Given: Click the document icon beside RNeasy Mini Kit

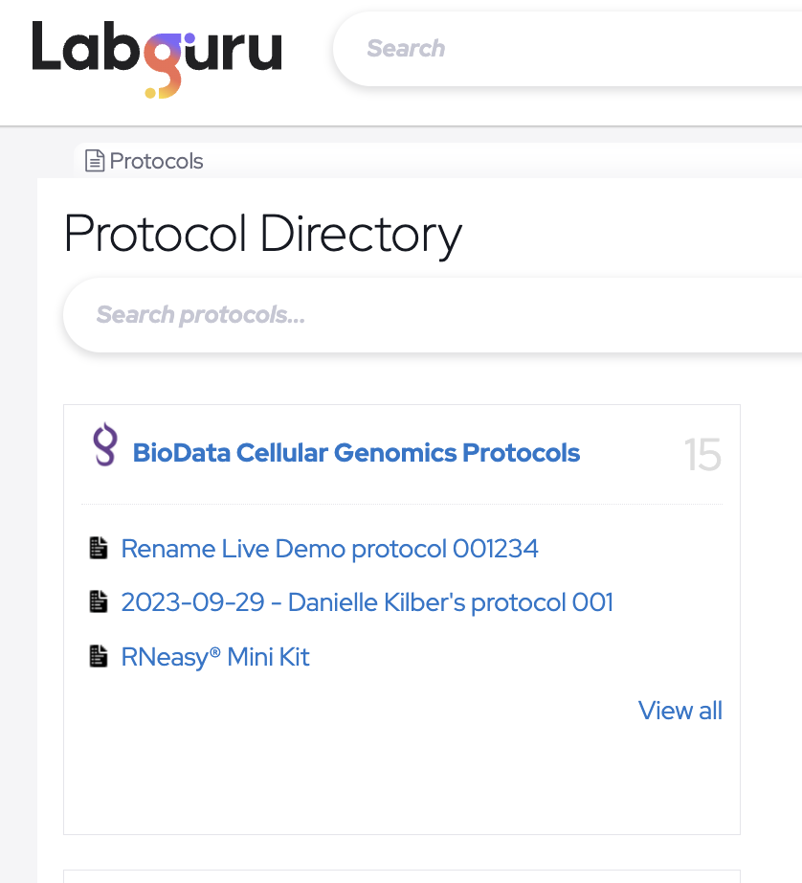Looking at the screenshot, I should pyautogui.click(x=98, y=657).
